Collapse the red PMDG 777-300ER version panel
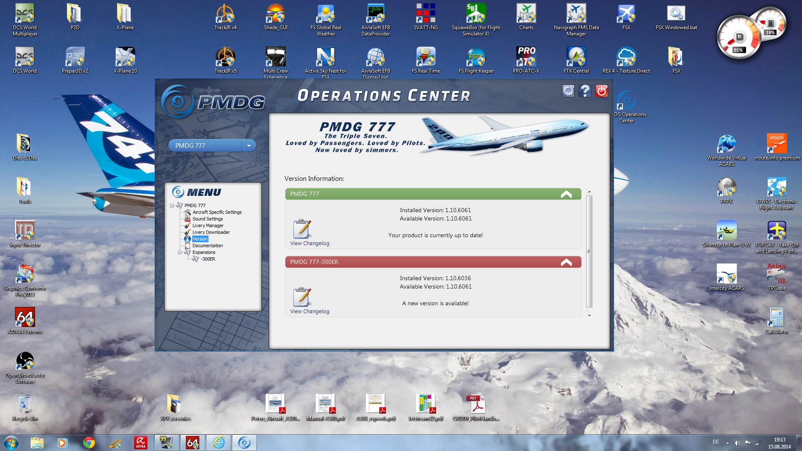Screen dimensions: 802x451 tap(566, 262)
